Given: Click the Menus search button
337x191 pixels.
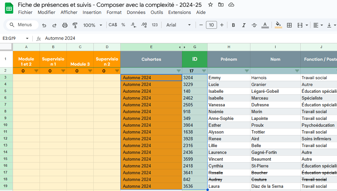Looking at the screenshot, I should pyautogui.click(x=22, y=25).
